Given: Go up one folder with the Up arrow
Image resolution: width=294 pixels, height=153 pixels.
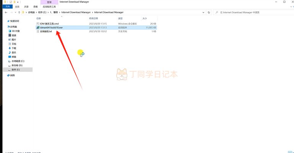Looking at the screenshot, I should coord(19,12).
